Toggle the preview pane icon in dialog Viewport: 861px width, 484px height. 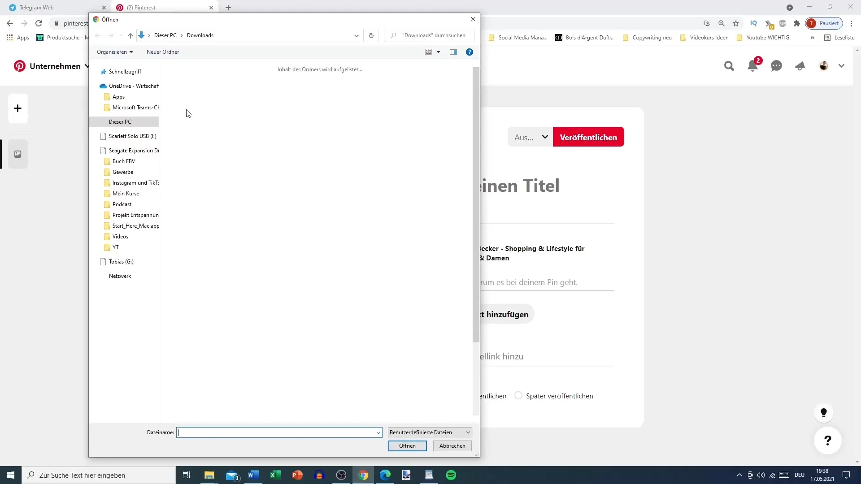point(453,52)
